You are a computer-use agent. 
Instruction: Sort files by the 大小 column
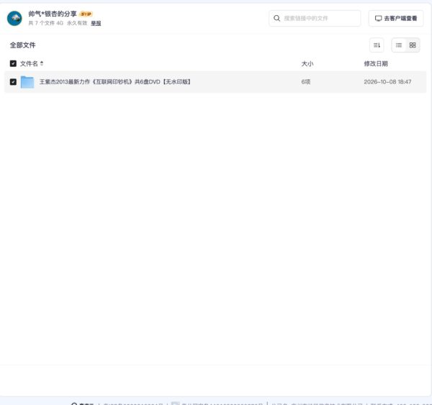point(307,64)
